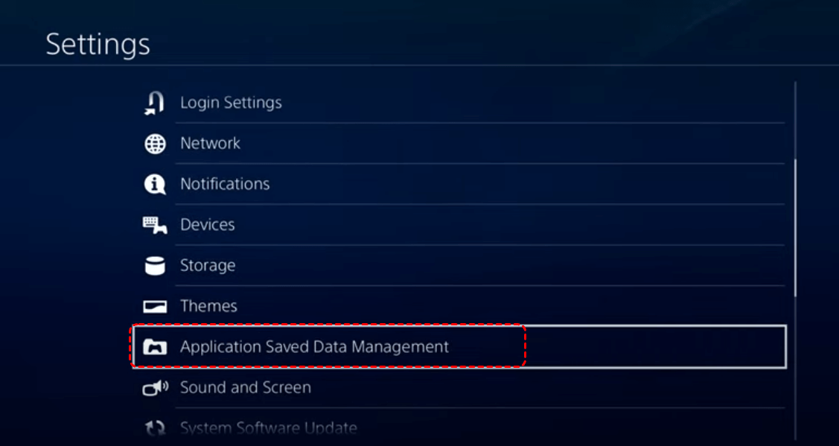This screenshot has width=839, height=446.
Task: Open the Login Settings menu entry
Action: click(231, 103)
